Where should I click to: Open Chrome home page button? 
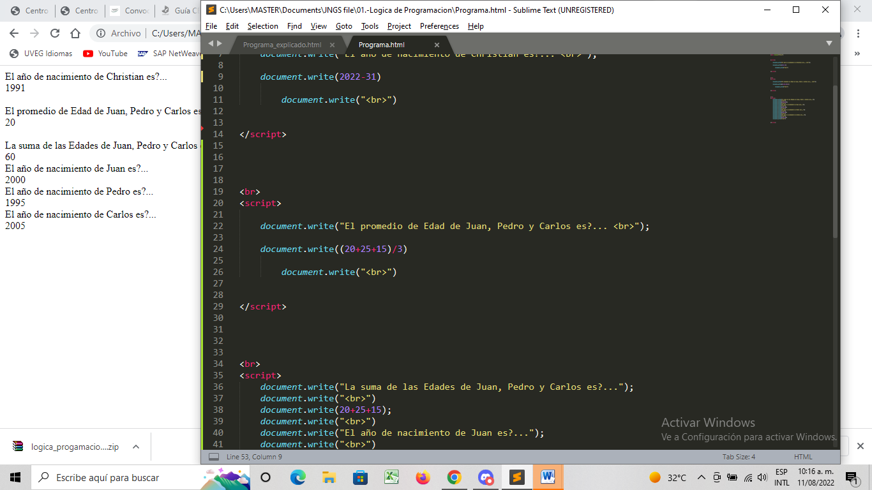click(x=75, y=33)
